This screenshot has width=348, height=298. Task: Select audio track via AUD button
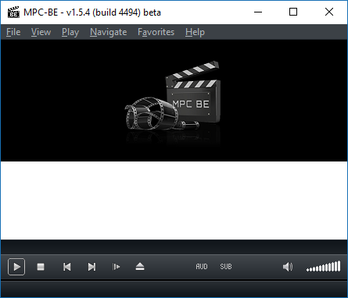(x=202, y=267)
